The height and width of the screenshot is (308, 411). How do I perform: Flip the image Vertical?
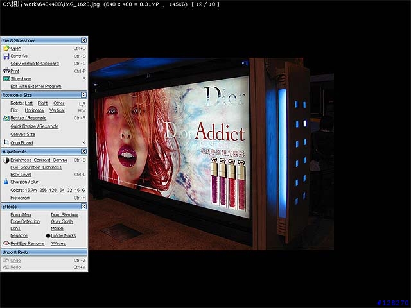[57, 110]
